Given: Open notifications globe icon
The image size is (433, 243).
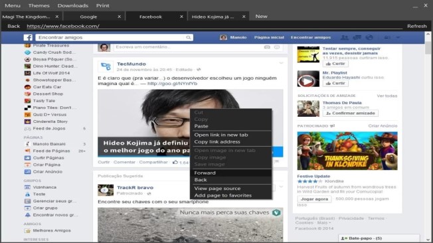Looking at the screenshot, I should tap(369, 38).
